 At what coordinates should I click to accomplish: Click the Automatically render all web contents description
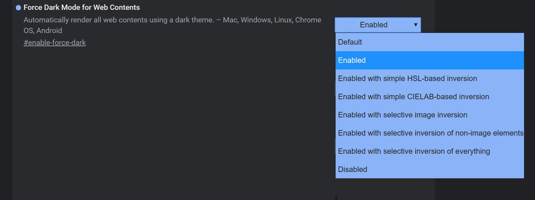(119, 20)
